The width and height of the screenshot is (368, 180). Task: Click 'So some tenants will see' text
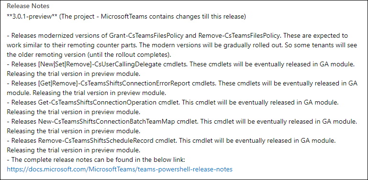318,45
